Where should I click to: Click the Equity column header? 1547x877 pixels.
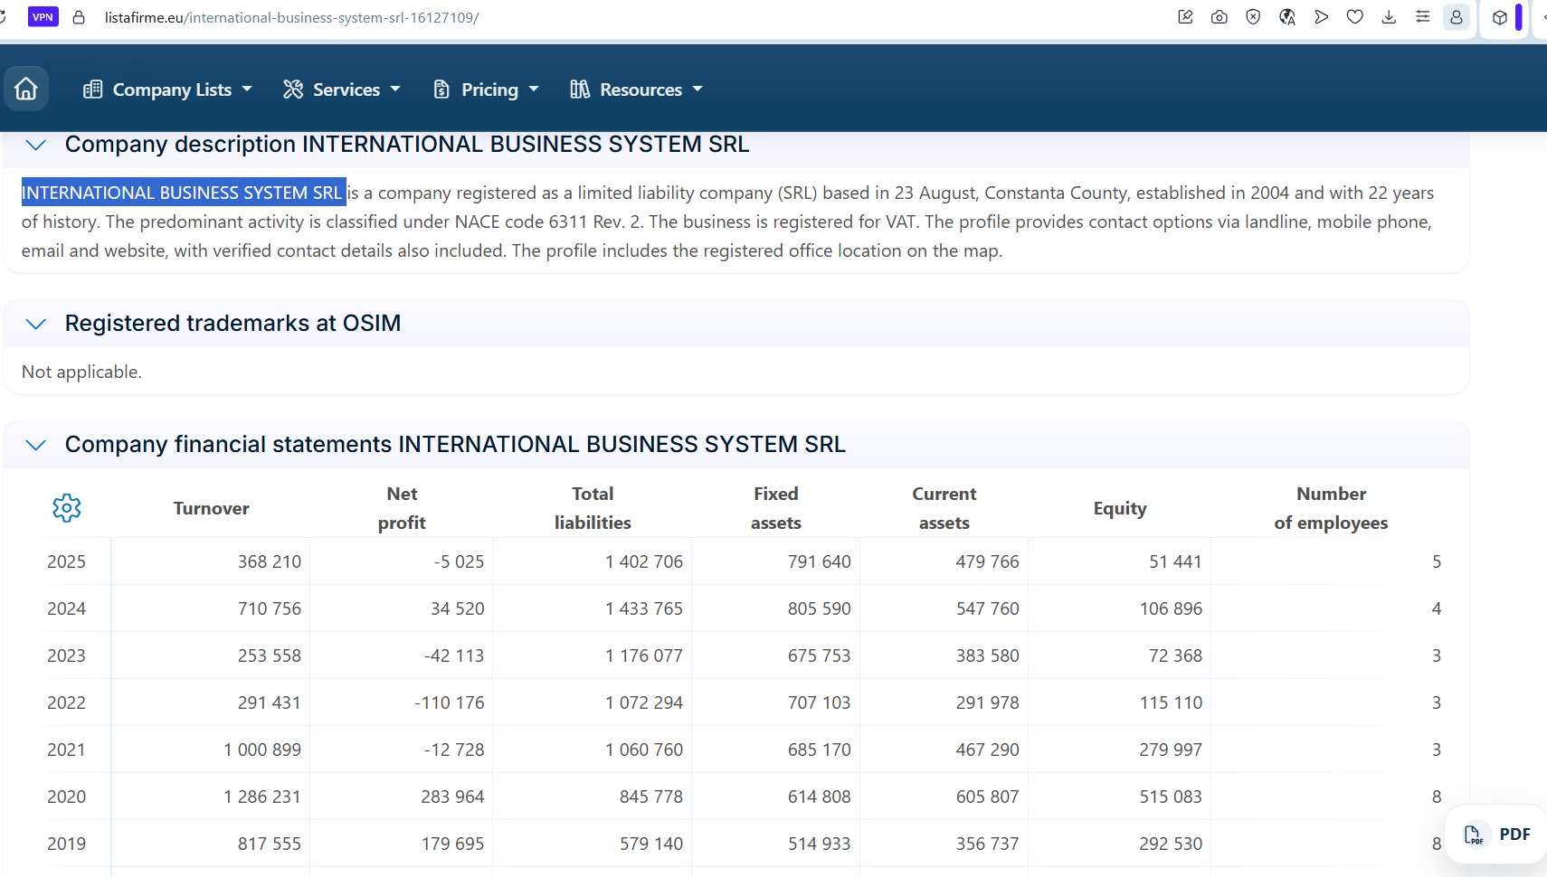(1120, 508)
